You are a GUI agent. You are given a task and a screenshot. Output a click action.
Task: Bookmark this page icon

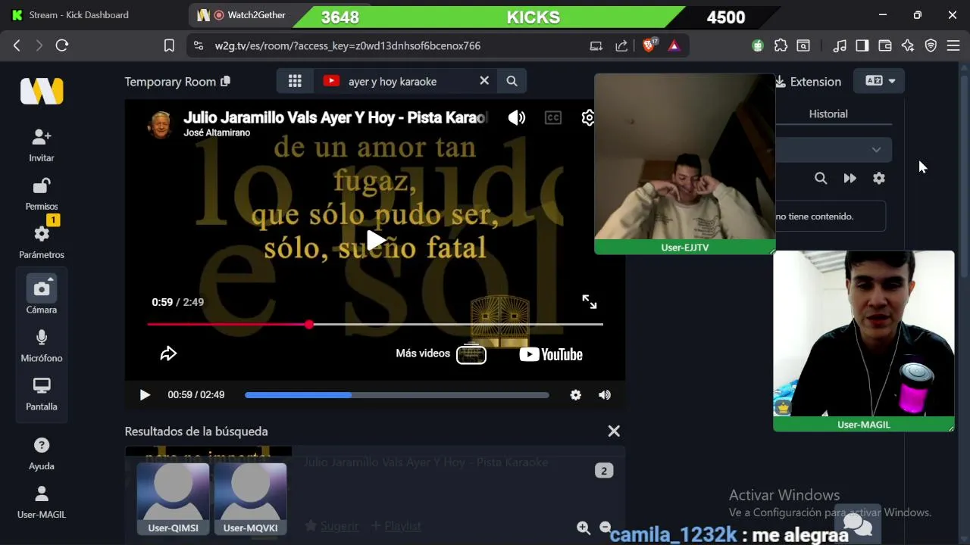169,45
